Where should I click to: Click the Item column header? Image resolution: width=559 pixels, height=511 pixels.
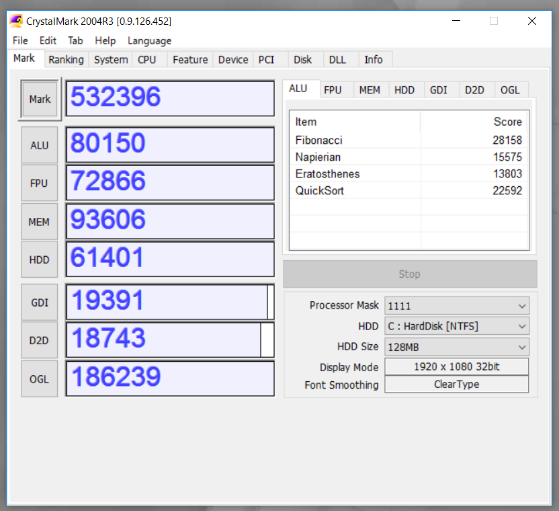(x=355, y=122)
